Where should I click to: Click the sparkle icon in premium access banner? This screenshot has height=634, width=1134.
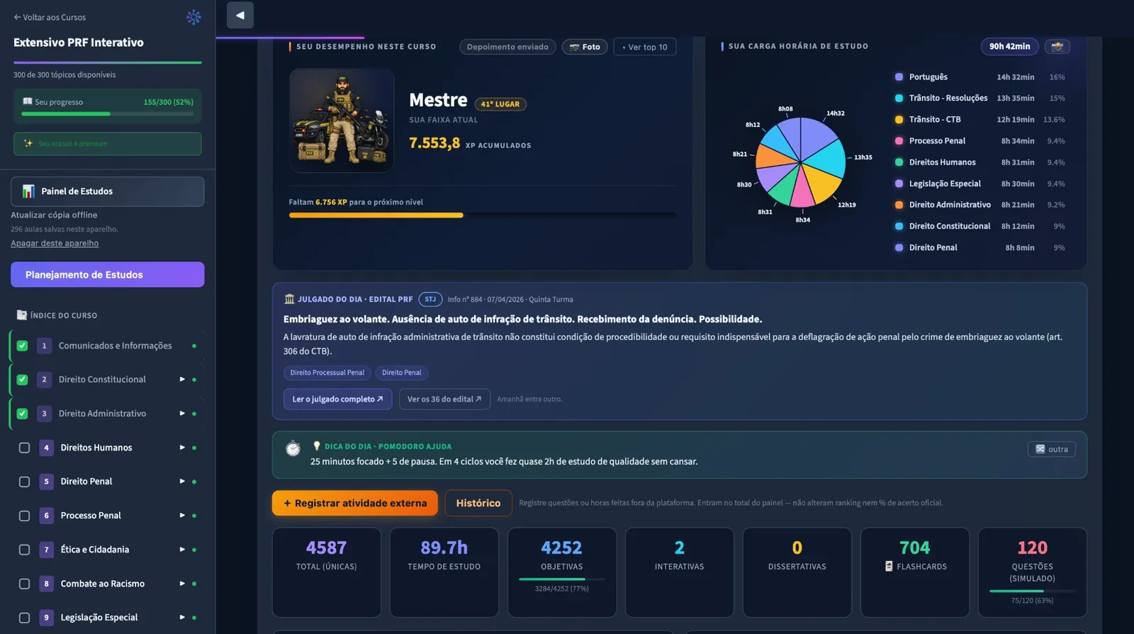pos(28,143)
